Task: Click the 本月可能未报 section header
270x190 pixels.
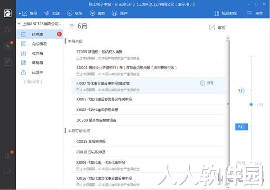Action: click(x=79, y=131)
